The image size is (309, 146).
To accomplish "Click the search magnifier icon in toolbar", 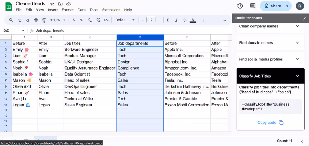I will coord(11,20).
